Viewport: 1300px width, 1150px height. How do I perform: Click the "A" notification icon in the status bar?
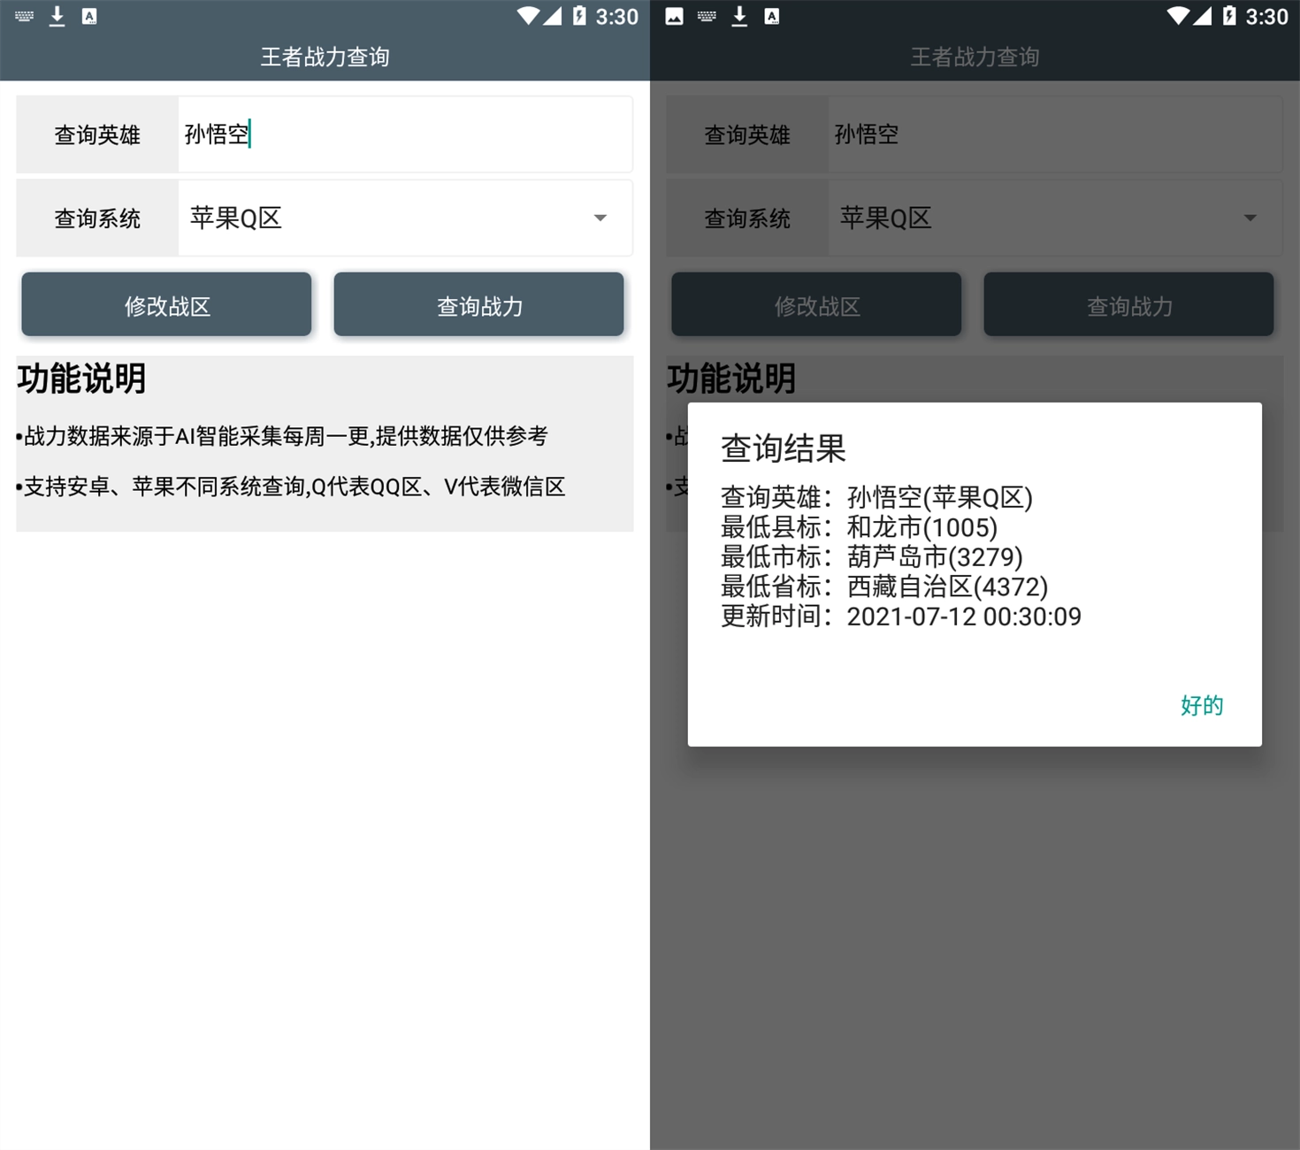click(88, 16)
